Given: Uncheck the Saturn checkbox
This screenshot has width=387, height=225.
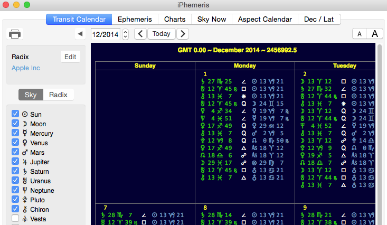Looking at the screenshot, I should tap(15, 171).
